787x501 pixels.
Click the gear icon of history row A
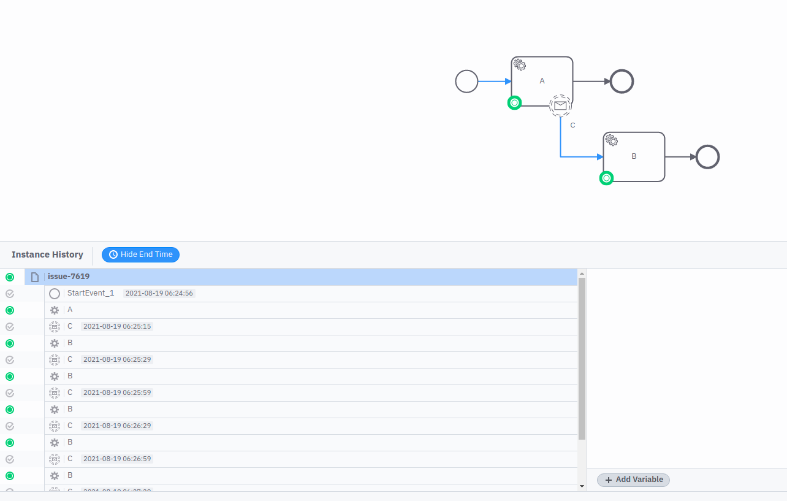point(55,310)
